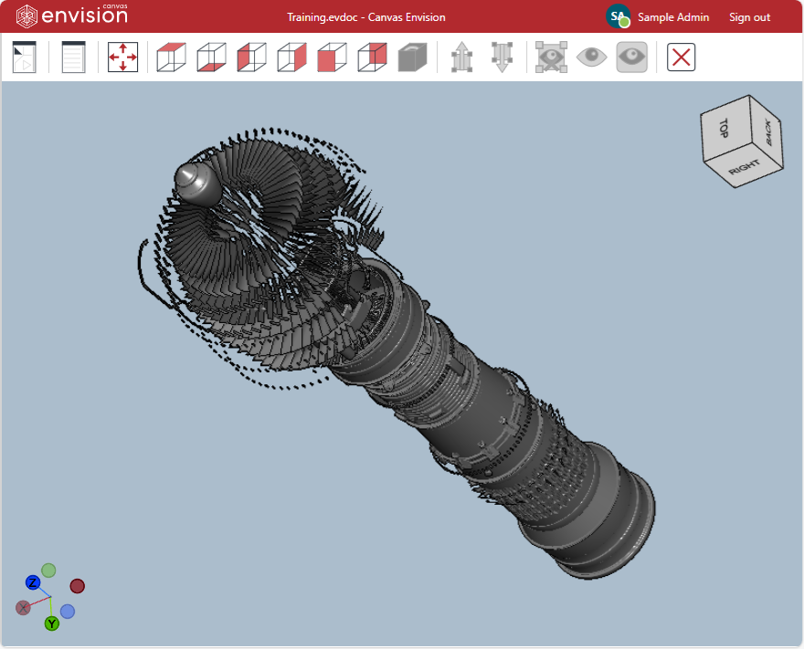Select the back face view cube icon
The width and height of the screenshot is (804, 649).
click(372, 57)
